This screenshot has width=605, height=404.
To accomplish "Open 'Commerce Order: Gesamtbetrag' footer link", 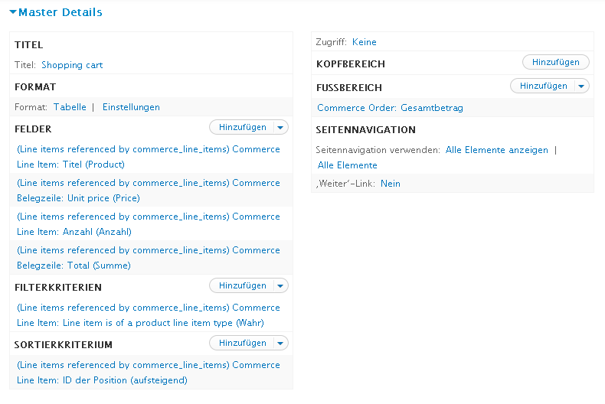I will point(390,108).
